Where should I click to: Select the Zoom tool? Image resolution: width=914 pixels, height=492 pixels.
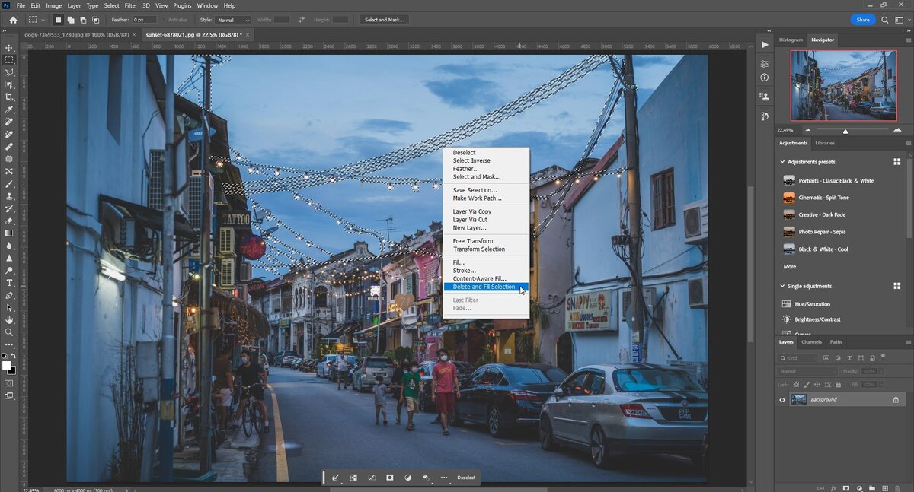pos(9,332)
